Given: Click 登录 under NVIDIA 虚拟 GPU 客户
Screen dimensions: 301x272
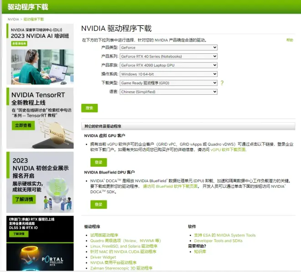Looking at the screenshot, I should coord(99,162).
